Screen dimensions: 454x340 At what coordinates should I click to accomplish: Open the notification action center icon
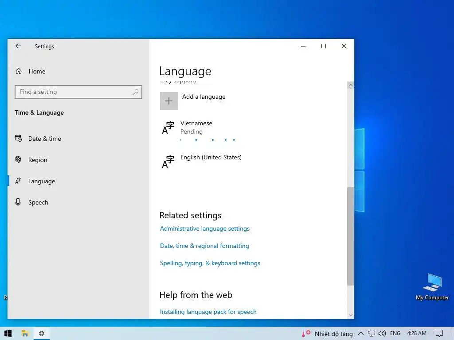point(439,333)
